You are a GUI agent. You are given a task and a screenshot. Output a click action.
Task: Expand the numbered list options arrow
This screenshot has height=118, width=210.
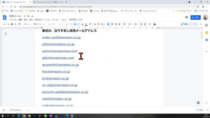point(132,24)
